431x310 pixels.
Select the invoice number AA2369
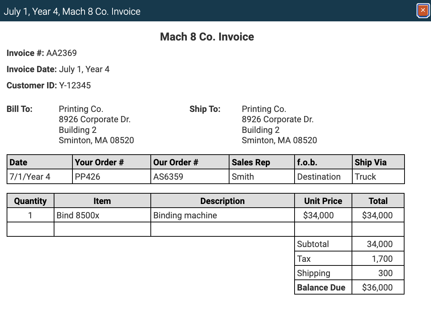point(61,53)
